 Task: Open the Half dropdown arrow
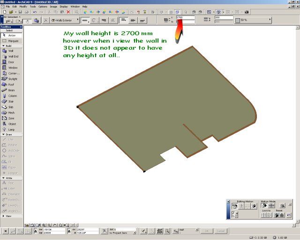[197, 230]
